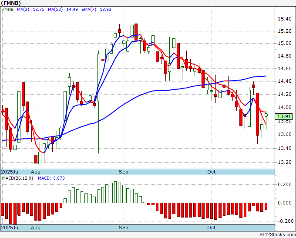Click the Oct label on price chart axis

[x=212, y=172]
